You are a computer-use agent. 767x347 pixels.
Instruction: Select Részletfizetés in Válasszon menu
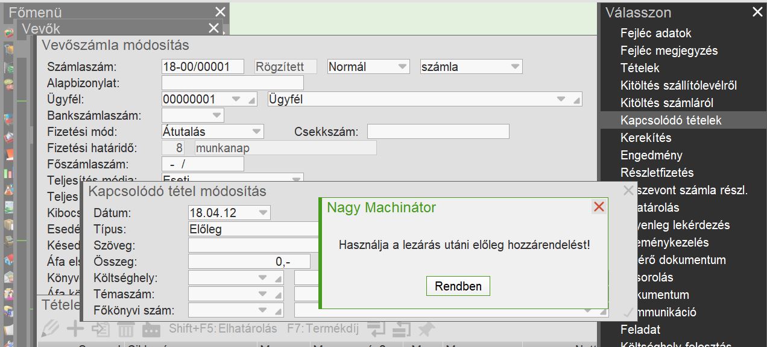pos(657,173)
